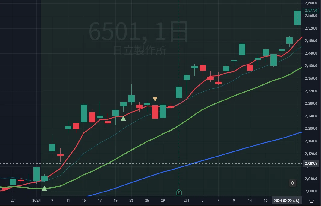The height and width of the screenshot is (206, 321).
Task: Click the 2,440.0 price axis label
Action: [x=311, y=53]
